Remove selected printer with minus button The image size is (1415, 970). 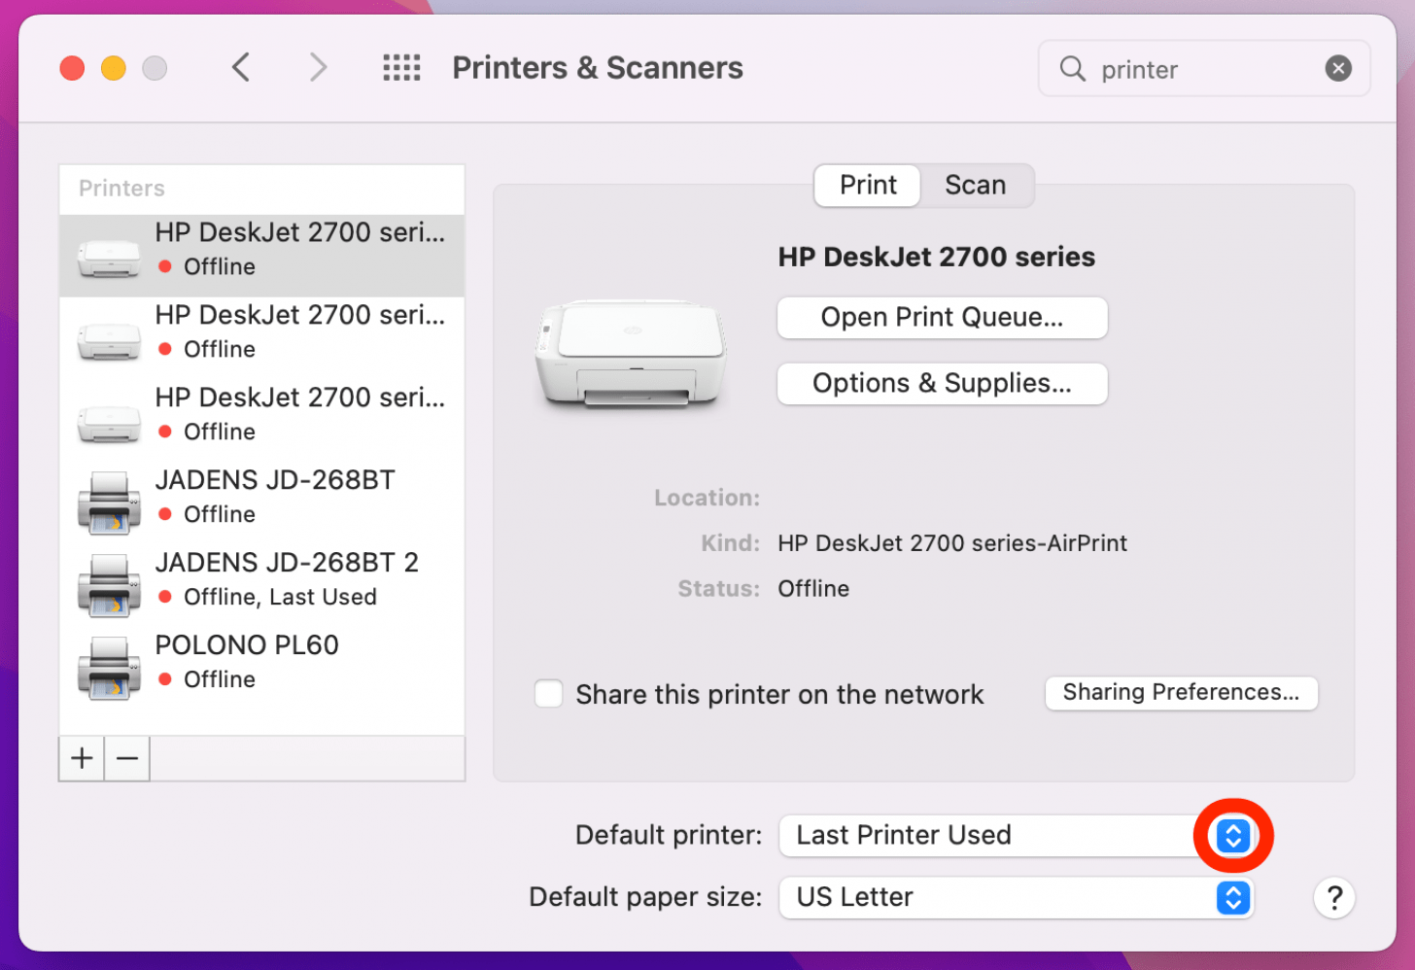click(127, 758)
